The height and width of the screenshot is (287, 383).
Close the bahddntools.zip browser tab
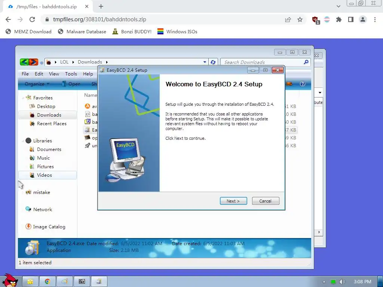point(87,7)
